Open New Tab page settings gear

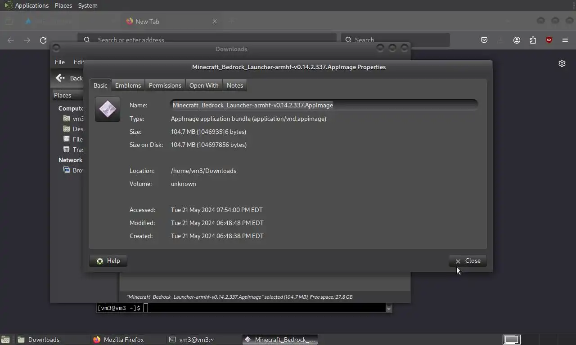click(x=562, y=63)
